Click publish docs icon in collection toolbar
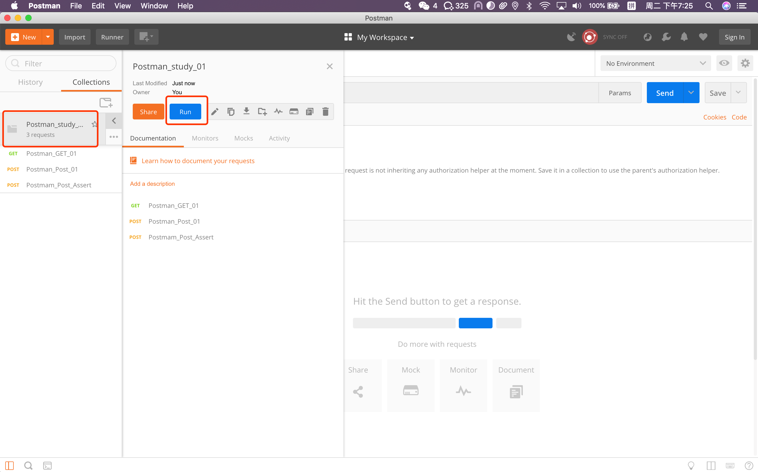 310,112
